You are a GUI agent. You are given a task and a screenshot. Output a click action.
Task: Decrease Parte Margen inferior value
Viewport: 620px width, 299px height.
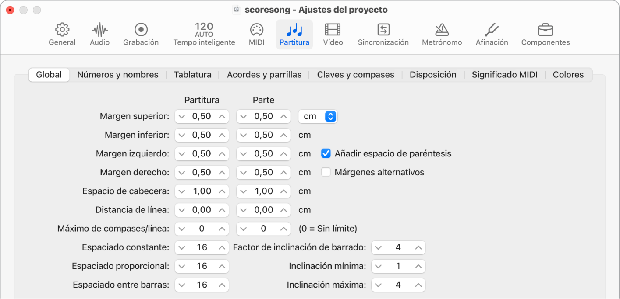243,135
